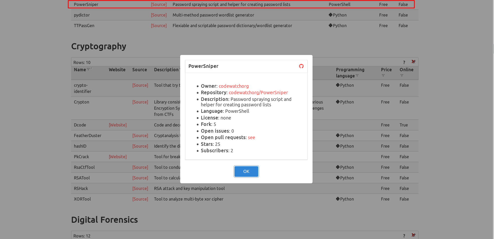Click the Python icon in the crypto-identifier row
This screenshot has width=494, height=239.
338,85
